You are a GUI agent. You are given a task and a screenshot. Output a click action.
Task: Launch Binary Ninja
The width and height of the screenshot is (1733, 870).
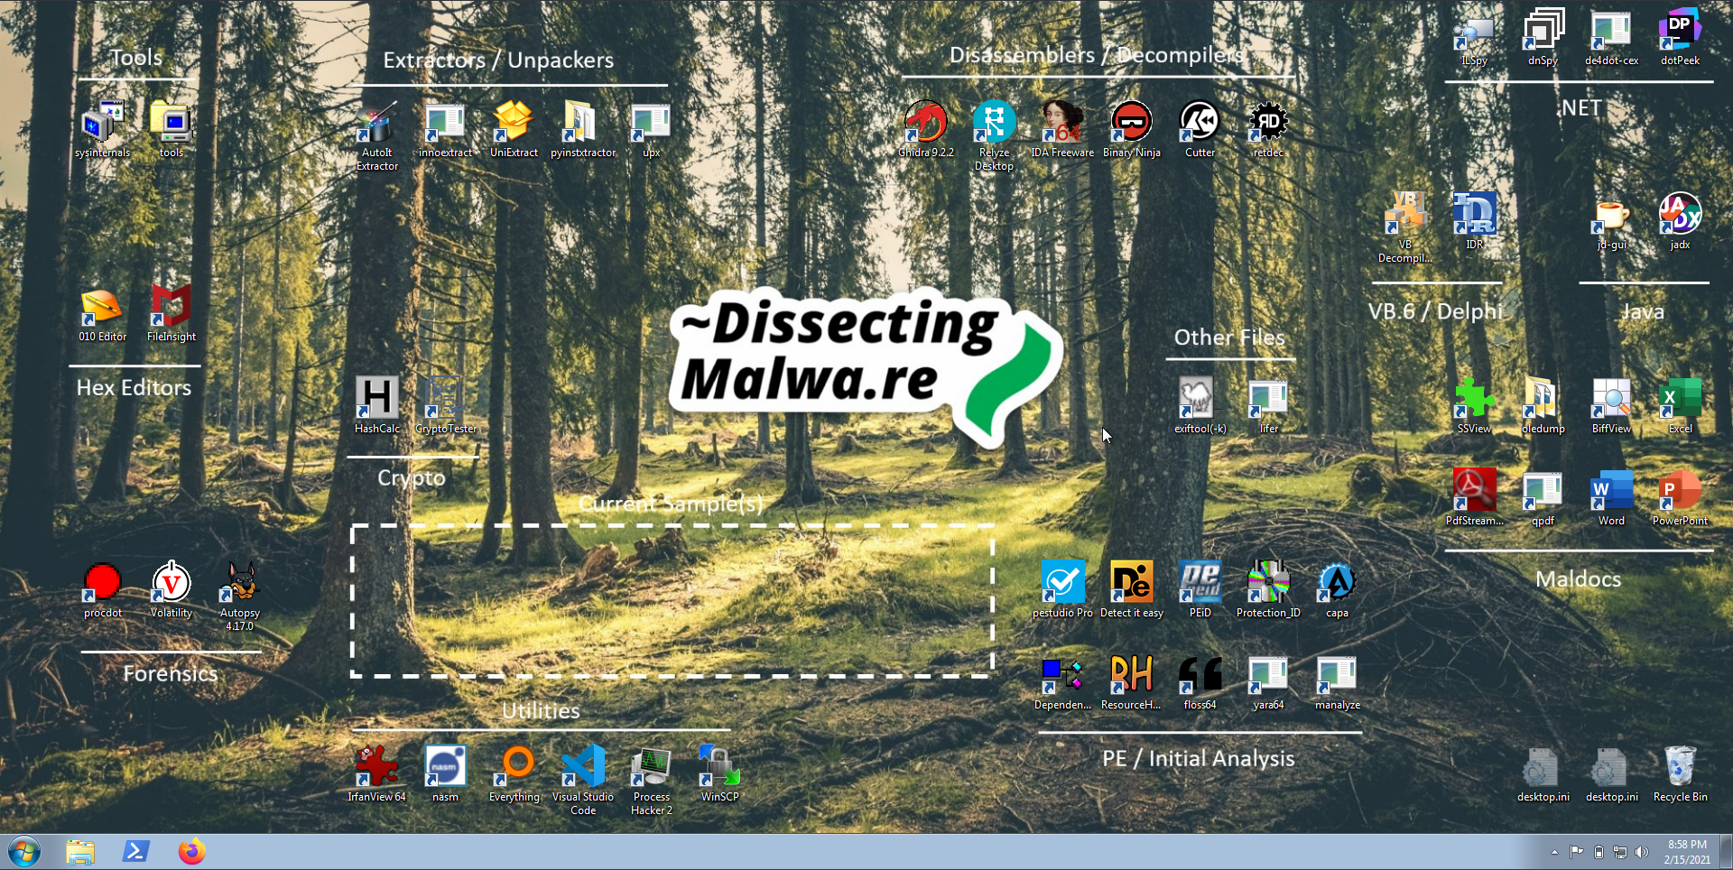point(1131,129)
